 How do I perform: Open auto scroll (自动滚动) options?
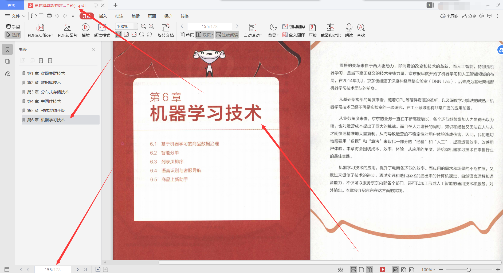[x=253, y=31]
